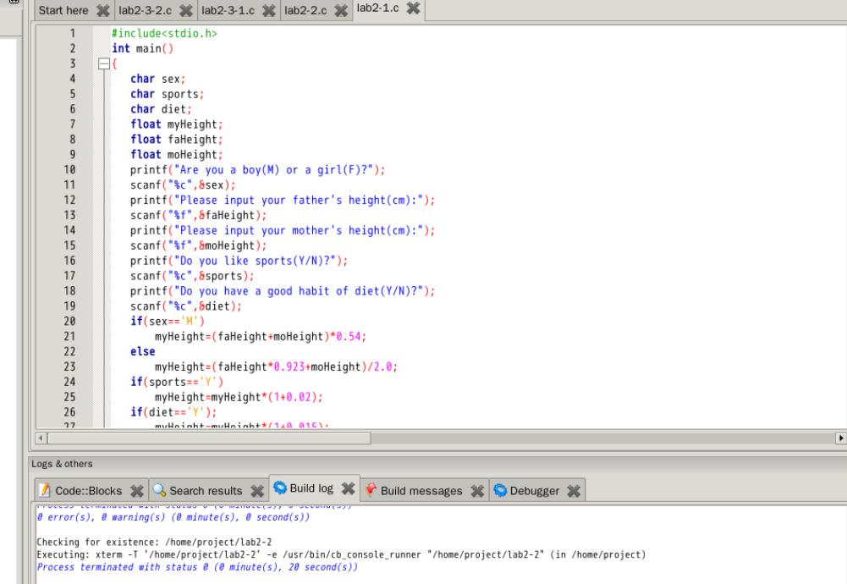Viewport: 847px width, 584px height.
Task: Click the 'else' keyword line
Action: (x=143, y=351)
